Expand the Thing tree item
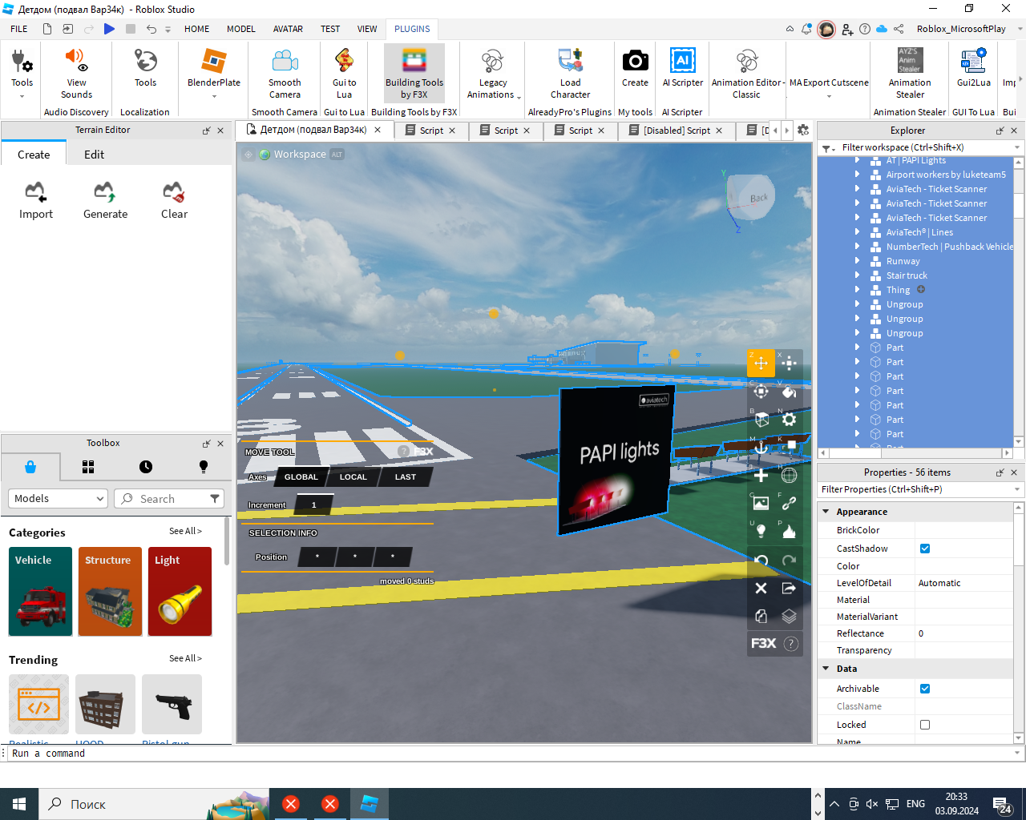This screenshot has height=820, width=1026. (857, 290)
